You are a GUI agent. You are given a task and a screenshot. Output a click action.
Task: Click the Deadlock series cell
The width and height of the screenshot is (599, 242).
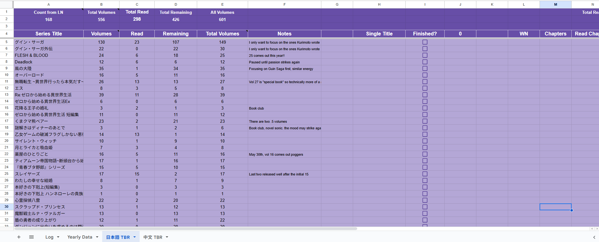pos(48,62)
